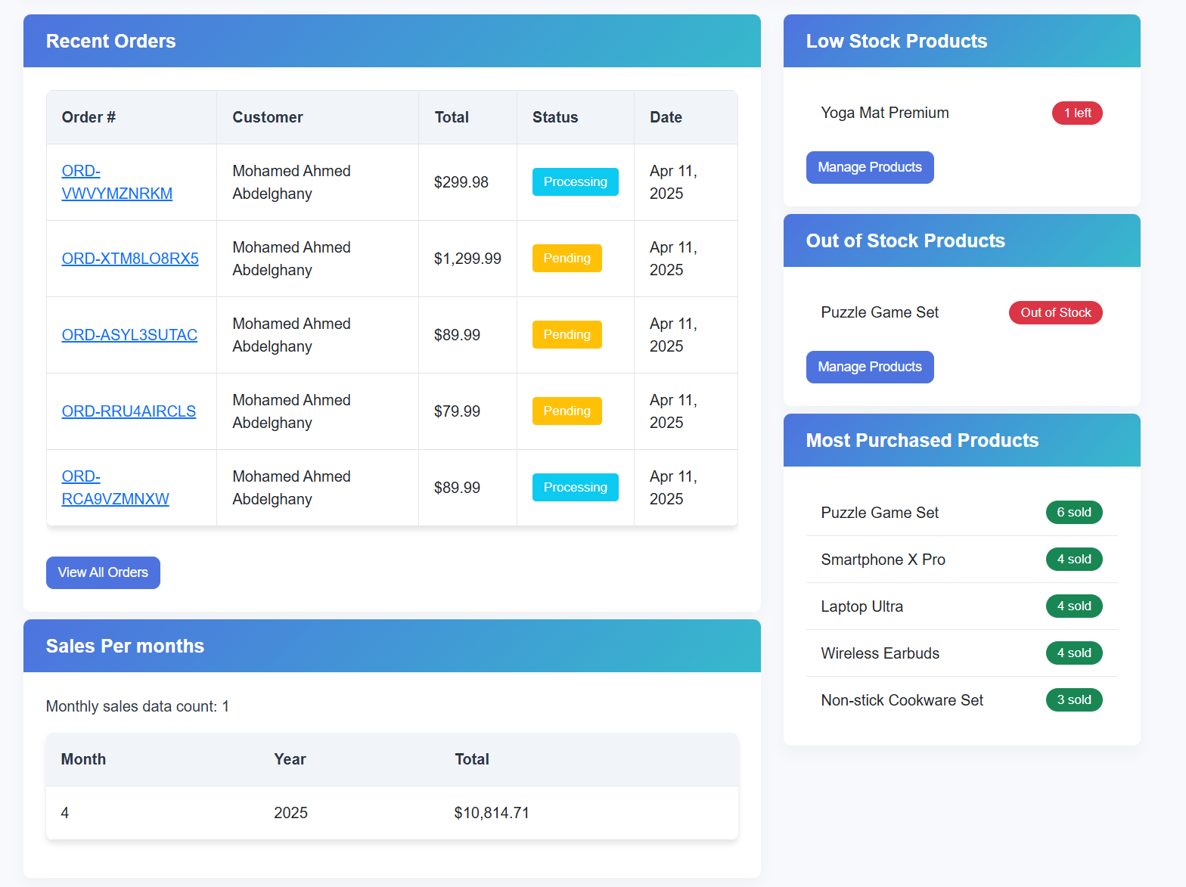Open order ORD-ASYL3SUTAC link
Screen dimensions: 1186x887
tap(129, 335)
